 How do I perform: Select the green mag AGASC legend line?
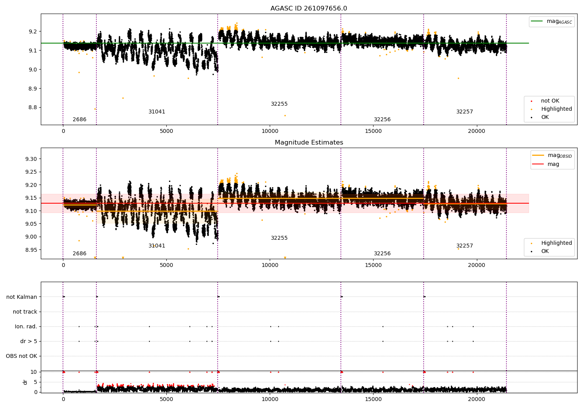coord(538,21)
